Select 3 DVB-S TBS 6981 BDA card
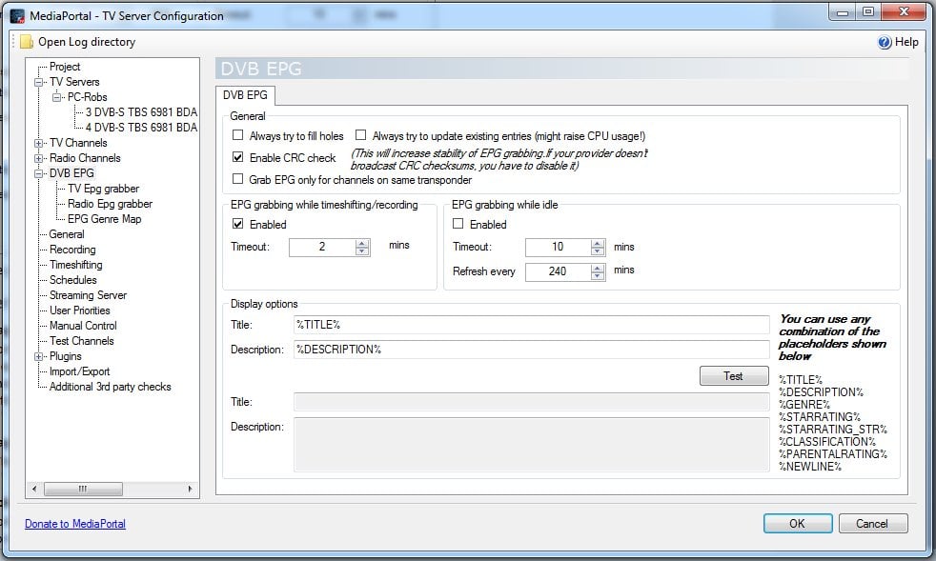936x561 pixels. point(141,112)
